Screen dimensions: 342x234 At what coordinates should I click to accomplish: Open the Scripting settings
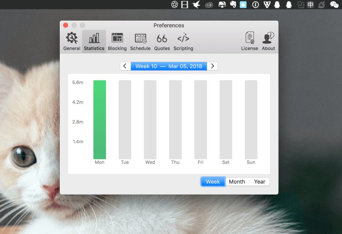click(183, 41)
